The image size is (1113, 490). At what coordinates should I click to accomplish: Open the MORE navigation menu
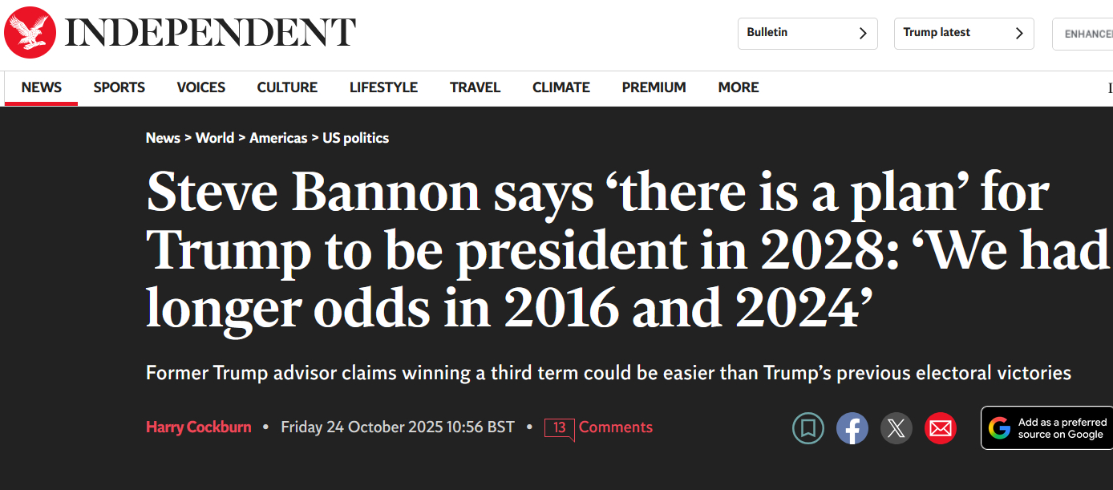[739, 87]
